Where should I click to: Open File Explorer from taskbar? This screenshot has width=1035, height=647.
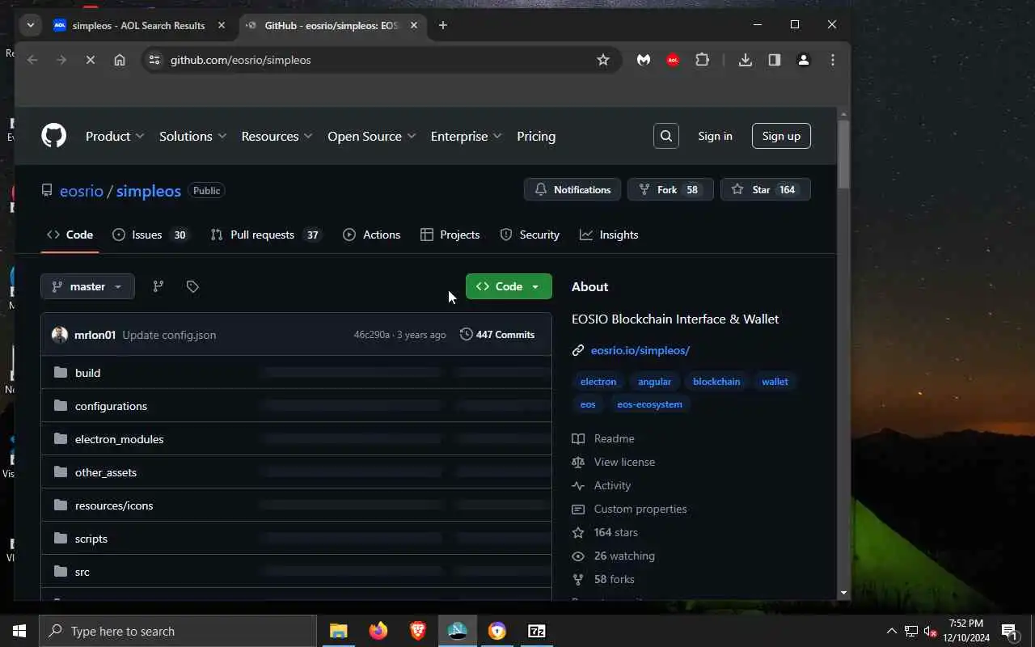338,631
